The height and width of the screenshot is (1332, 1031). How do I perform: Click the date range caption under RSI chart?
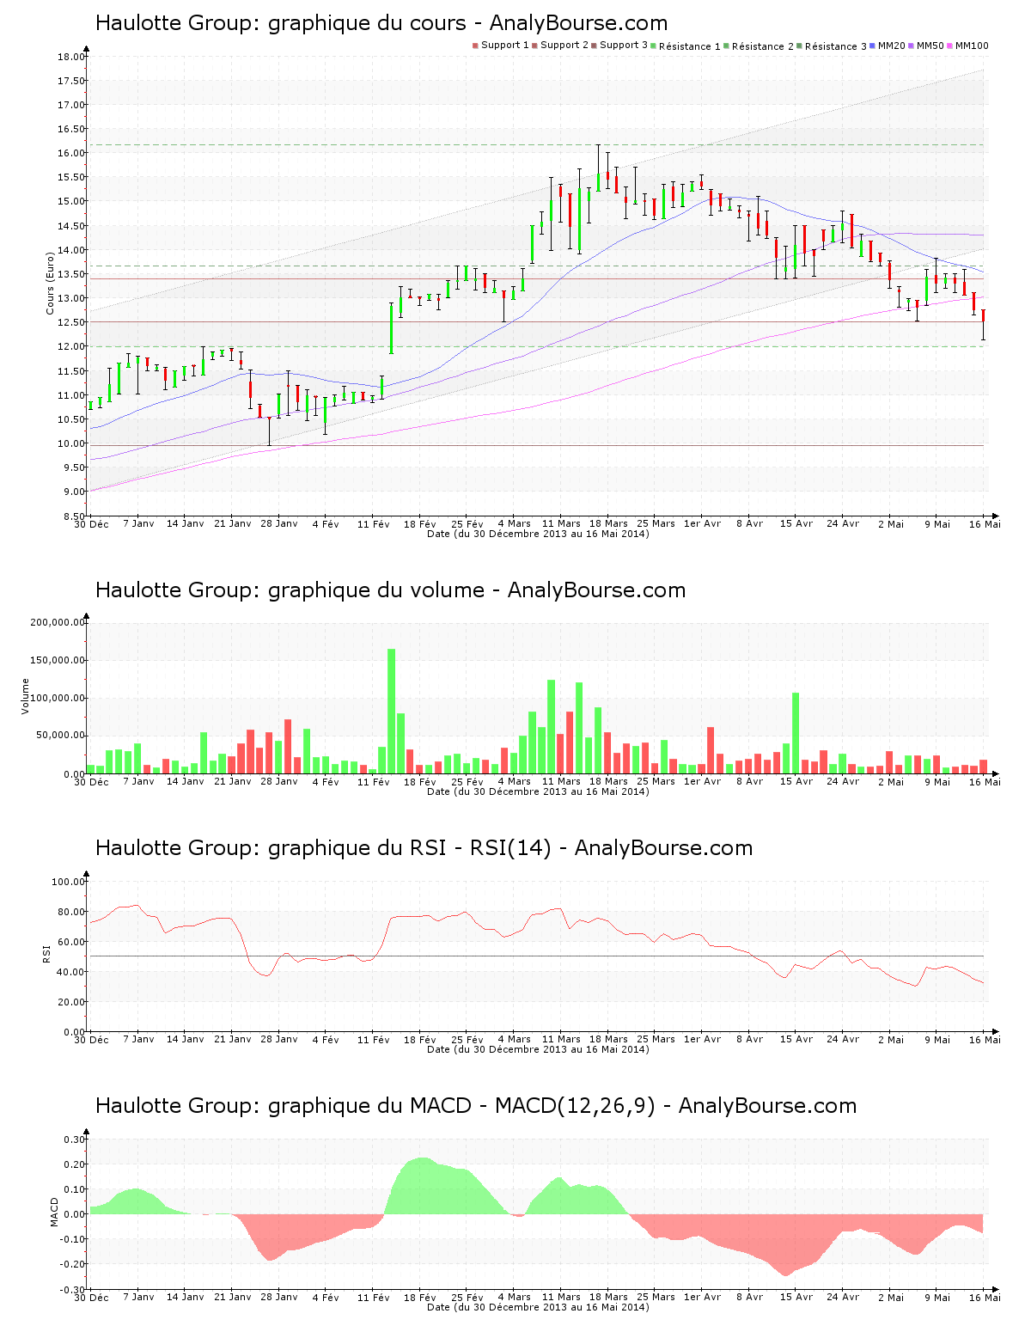(538, 1049)
